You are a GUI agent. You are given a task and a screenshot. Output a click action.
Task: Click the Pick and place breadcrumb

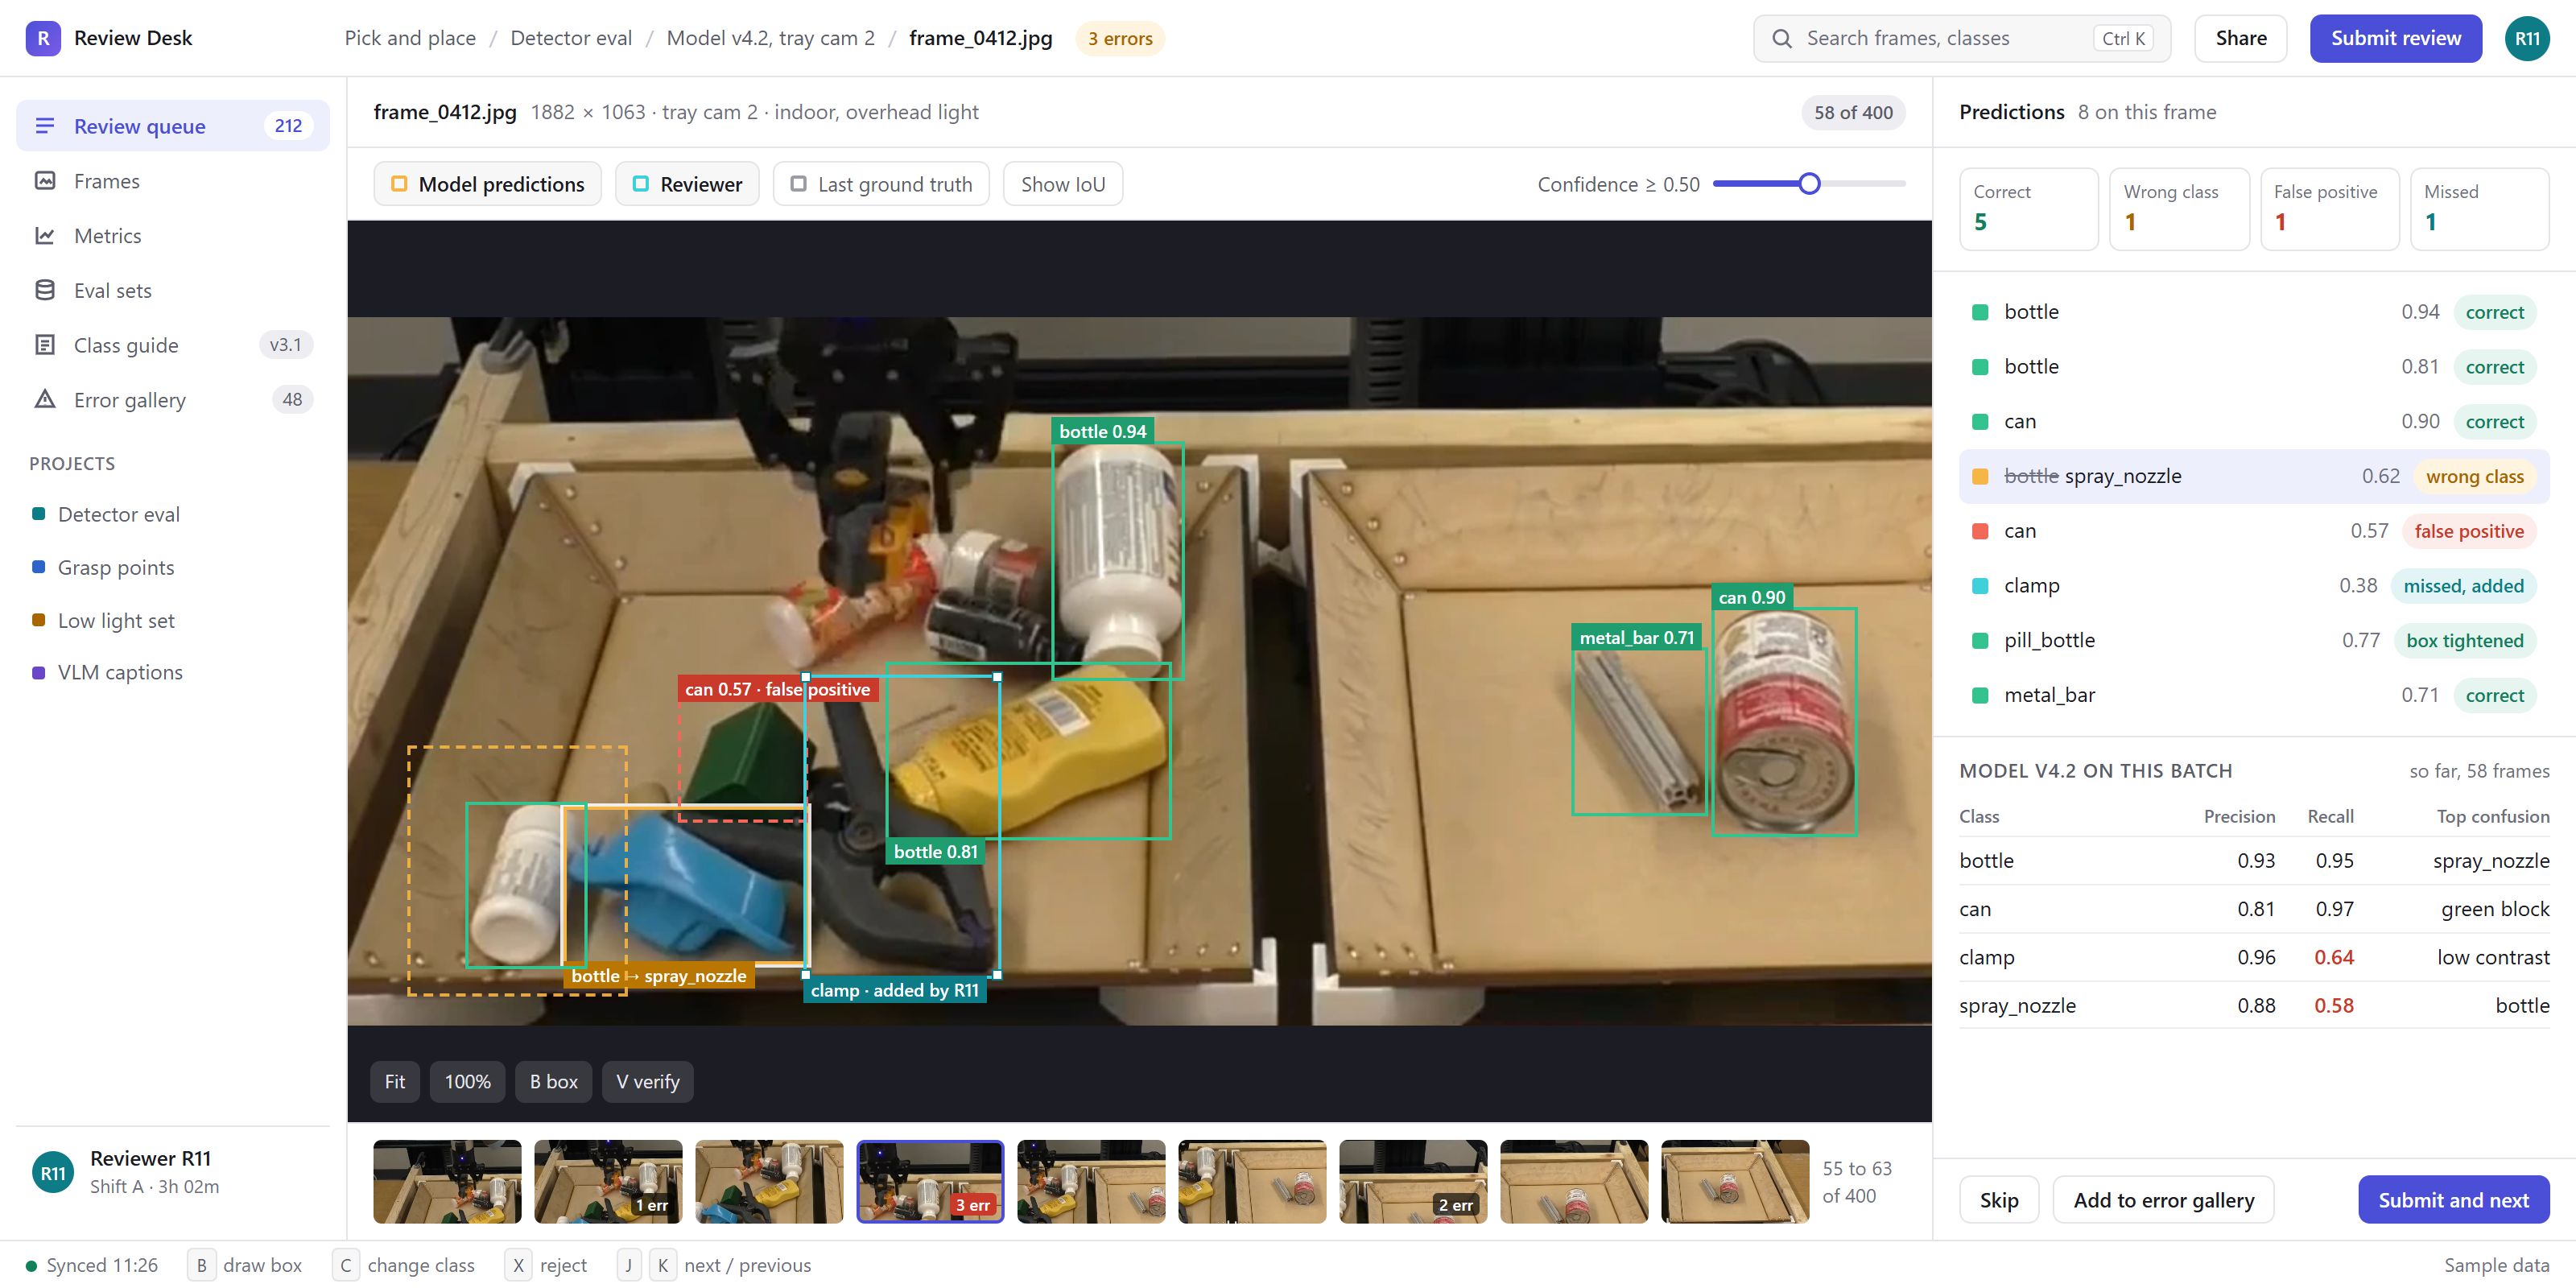pyautogui.click(x=410, y=38)
